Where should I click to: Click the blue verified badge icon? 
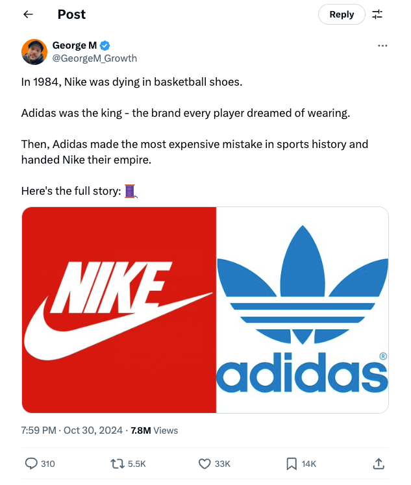105,45
